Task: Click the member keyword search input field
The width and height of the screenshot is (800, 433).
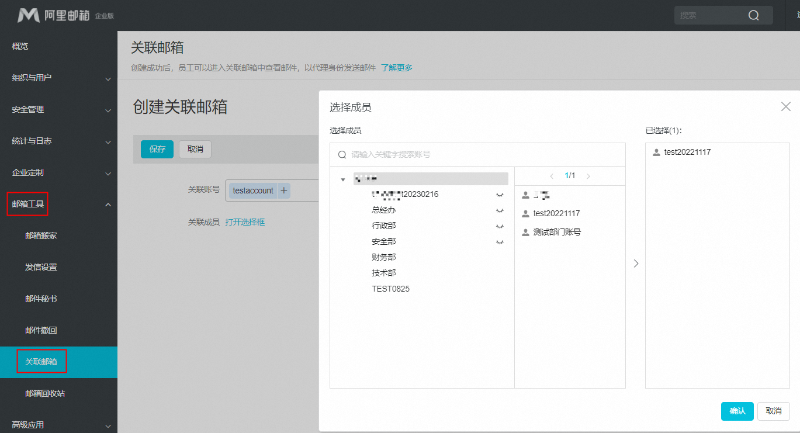Action: [x=422, y=154]
